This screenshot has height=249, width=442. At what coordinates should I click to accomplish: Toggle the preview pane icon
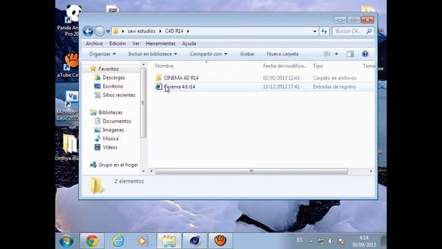pyautogui.click(x=350, y=54)
